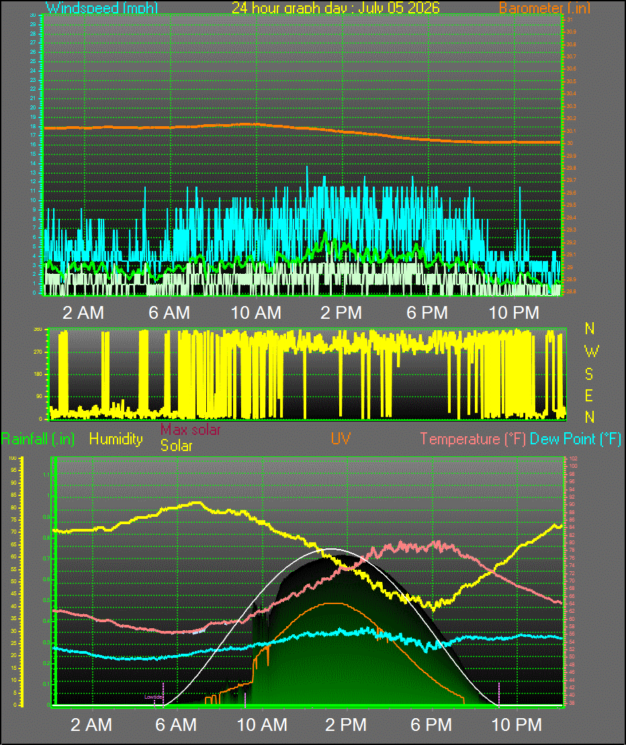The width and height of the screenshot is (626, 745).
Task: Click the '6 AM' label under wind graph
Action: click(x=169, y=313)
